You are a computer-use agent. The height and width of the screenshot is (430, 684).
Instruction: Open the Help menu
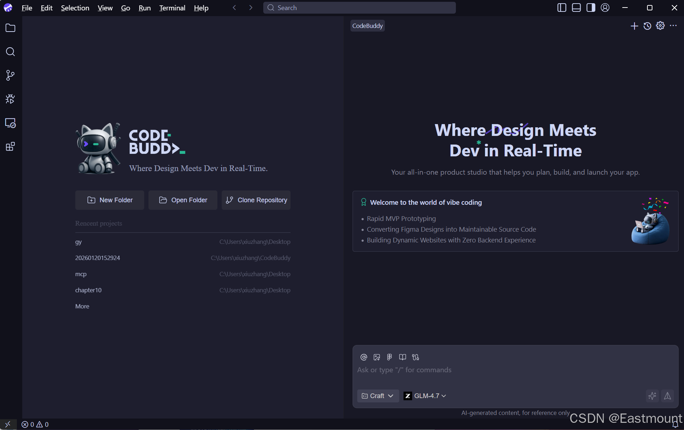pos(201,8)
